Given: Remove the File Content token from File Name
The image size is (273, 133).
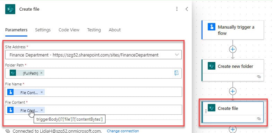Looking at the screenshot, I should pyautogui.click(x=42, y=92).
